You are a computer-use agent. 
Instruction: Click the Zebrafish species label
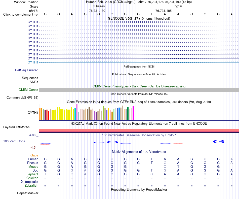(x=31, y=186)
